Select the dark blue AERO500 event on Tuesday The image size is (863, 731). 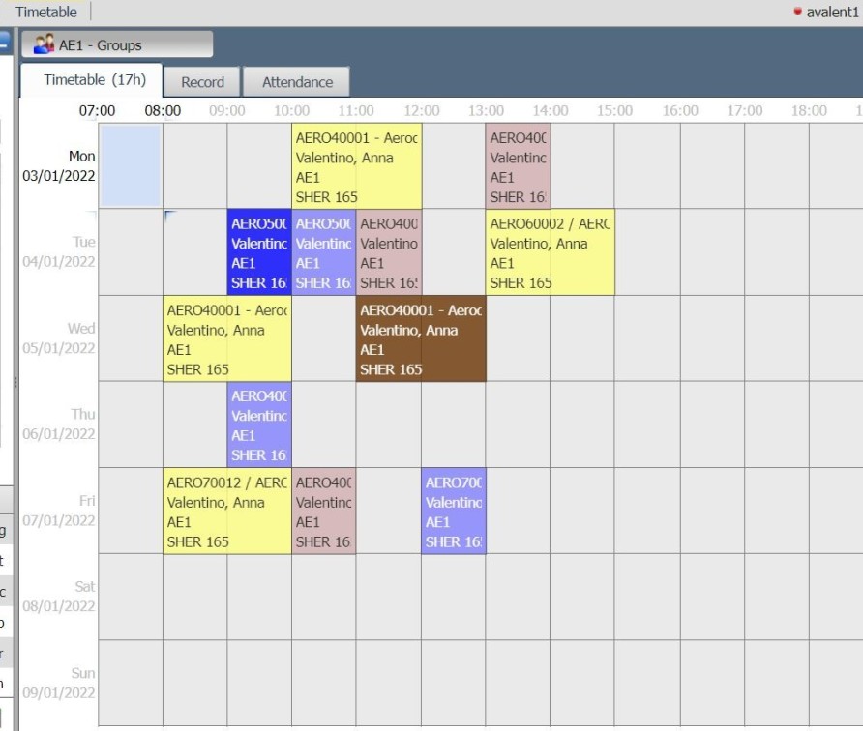pyautogui.click(x=258, y=252)
